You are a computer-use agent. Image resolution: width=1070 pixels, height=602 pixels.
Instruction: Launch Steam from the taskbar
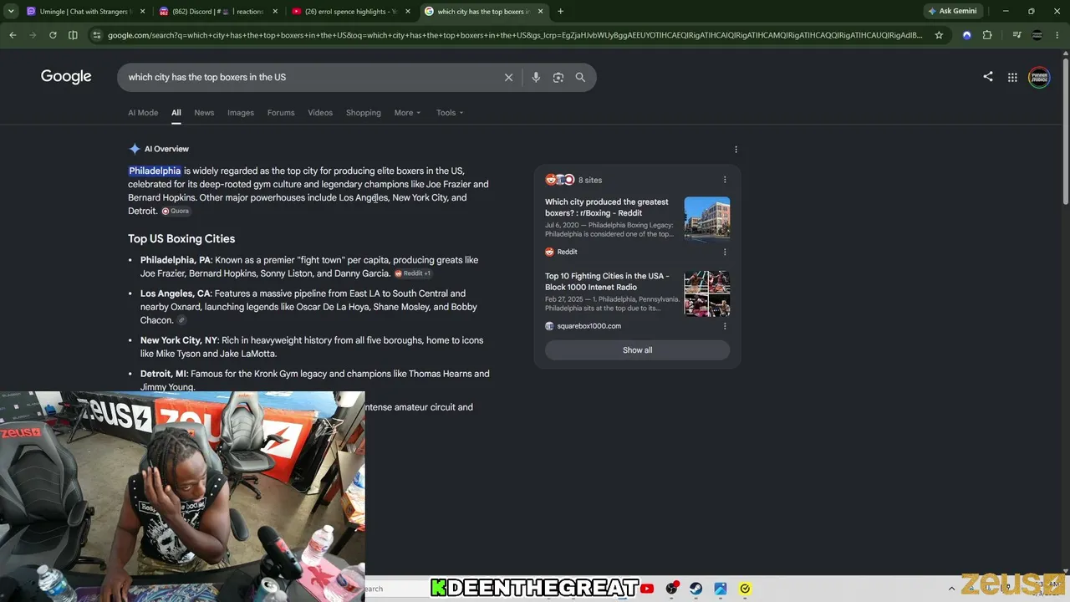(x=696, y=589)
